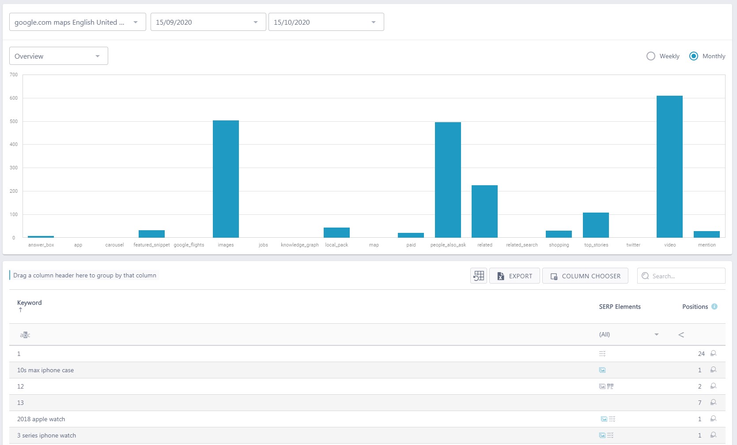Click the video bar in the chart

coord(669,167)
